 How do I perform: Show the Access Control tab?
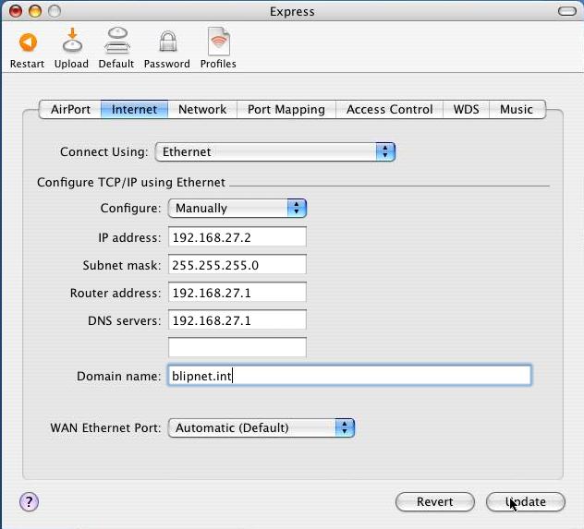click(389, 109)
